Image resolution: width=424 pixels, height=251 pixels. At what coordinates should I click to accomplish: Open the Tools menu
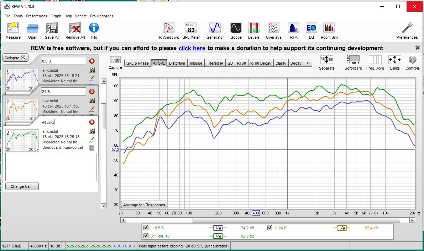click(18, 16)
